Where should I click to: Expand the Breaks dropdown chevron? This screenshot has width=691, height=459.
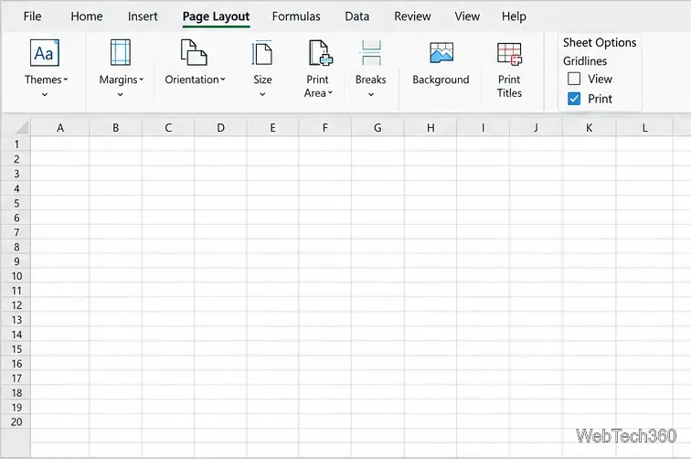tap(371, 94)
